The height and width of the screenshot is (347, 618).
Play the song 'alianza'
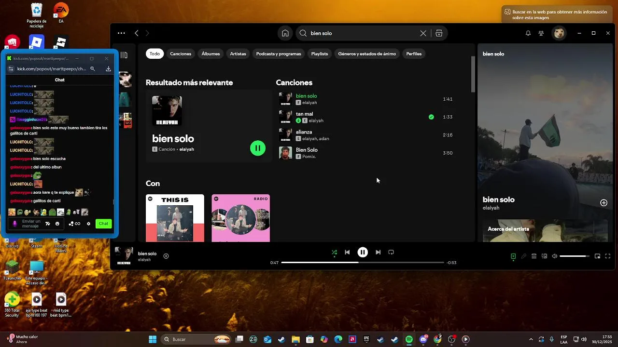click(x=304, y=132)
